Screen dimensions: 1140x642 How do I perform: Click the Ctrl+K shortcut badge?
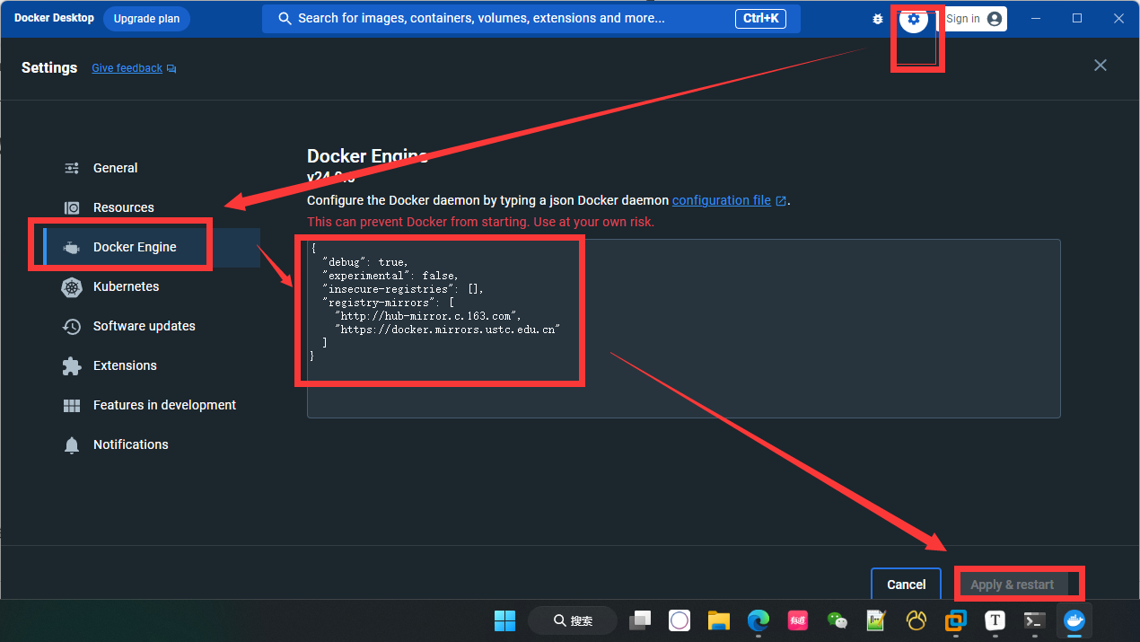click(x=761, y=19)
